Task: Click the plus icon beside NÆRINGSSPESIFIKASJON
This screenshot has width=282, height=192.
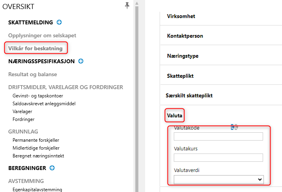Action: click(81, 61)
